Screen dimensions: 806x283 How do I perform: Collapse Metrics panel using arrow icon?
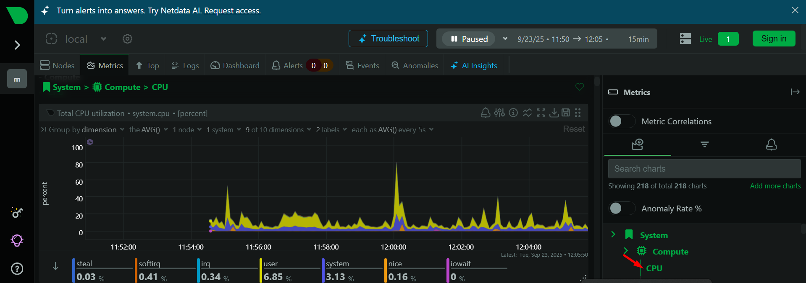(x=795, y=92)
